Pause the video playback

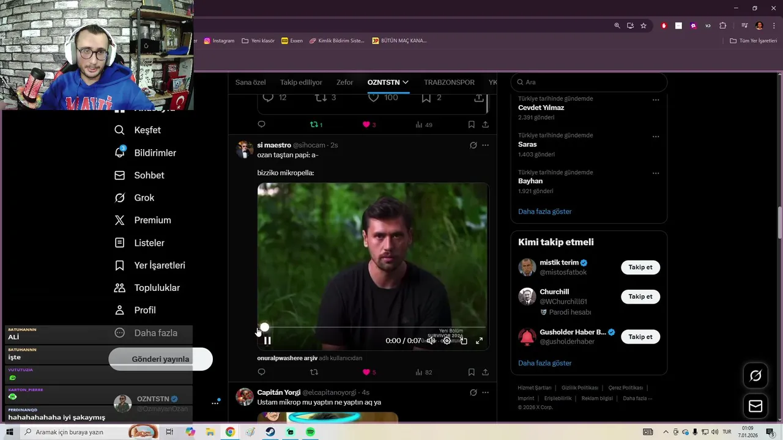click(x=267, y=341)
